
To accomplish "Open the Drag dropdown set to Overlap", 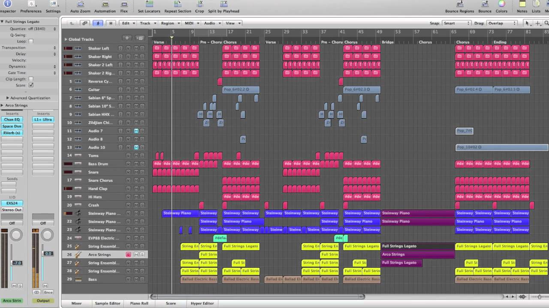I will pyautogui.click(x=502, y=23).
